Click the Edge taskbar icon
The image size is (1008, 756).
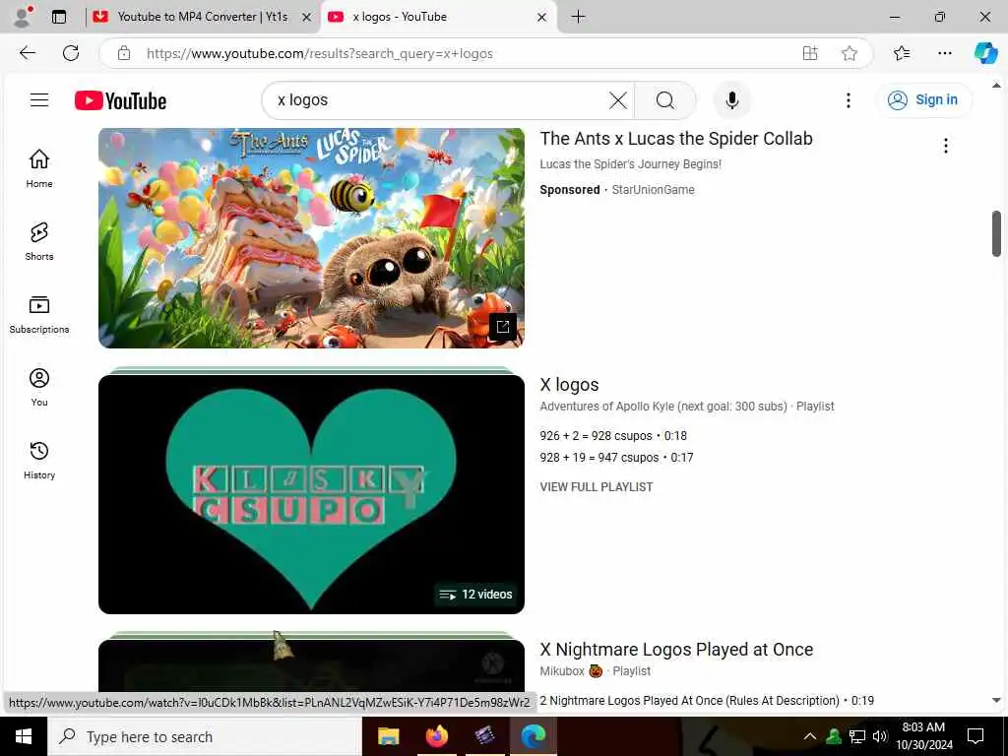coord(533,736)
